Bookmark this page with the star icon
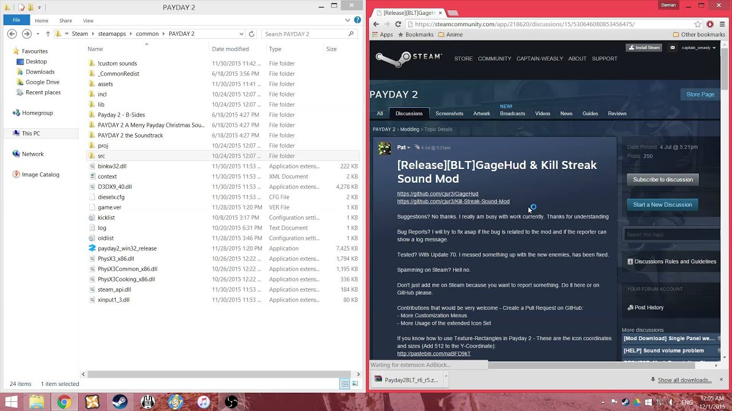732x411 pixels. click(698, 24)
